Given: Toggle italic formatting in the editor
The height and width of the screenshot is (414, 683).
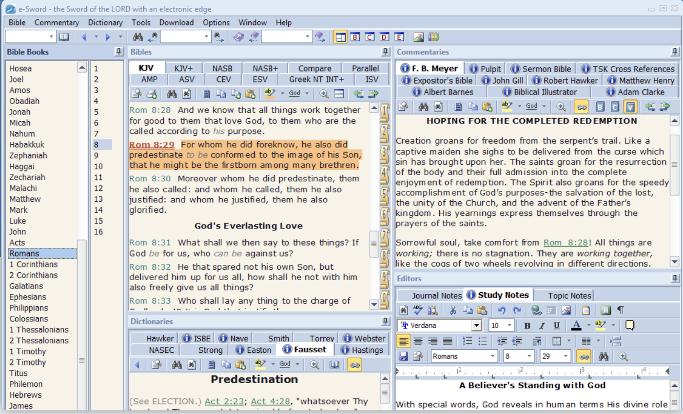Looking at the screenshot, I should pos(542,326).
